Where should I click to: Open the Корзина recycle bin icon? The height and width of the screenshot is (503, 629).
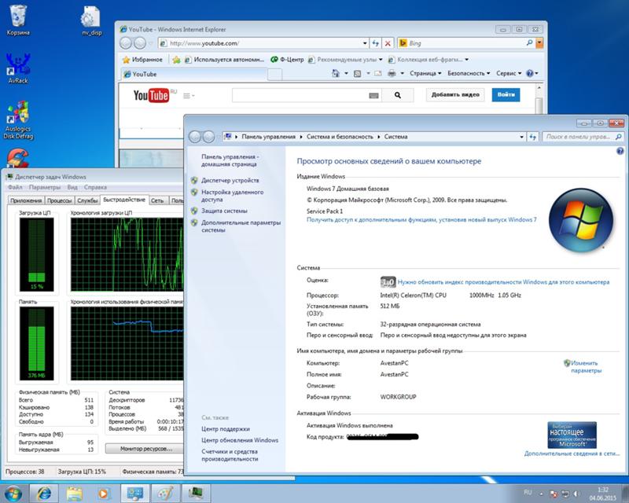[x=17, y=20]
